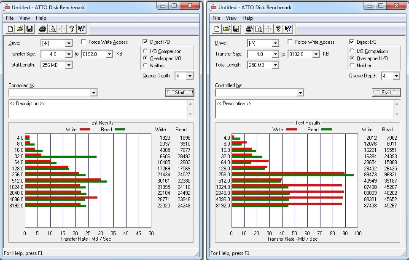Click Print Preview icon in left window
This screenshot has height=260, width=409.
(x=52, y=29)
